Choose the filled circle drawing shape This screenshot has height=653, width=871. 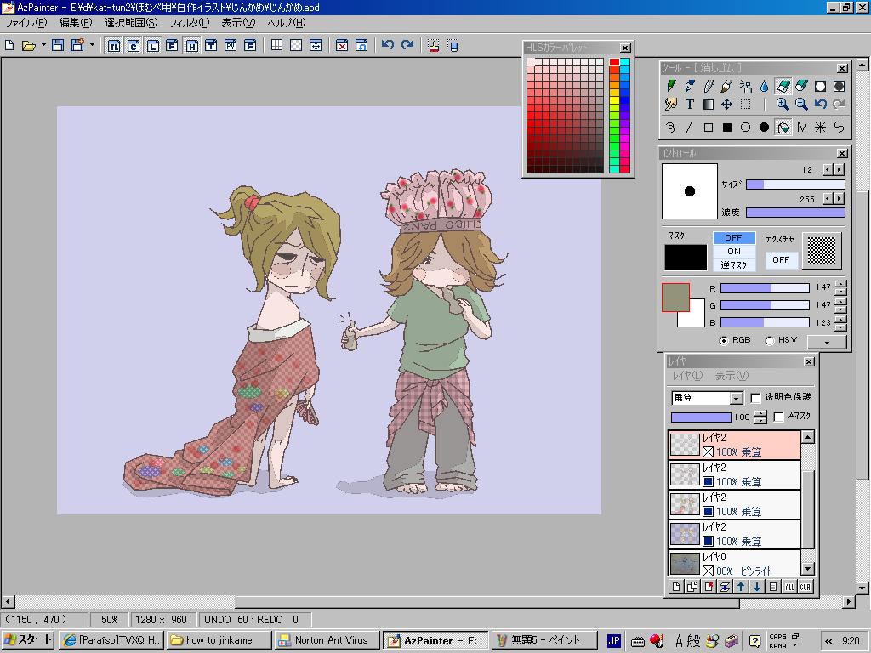pyautogui.click(x=764, y=128)
